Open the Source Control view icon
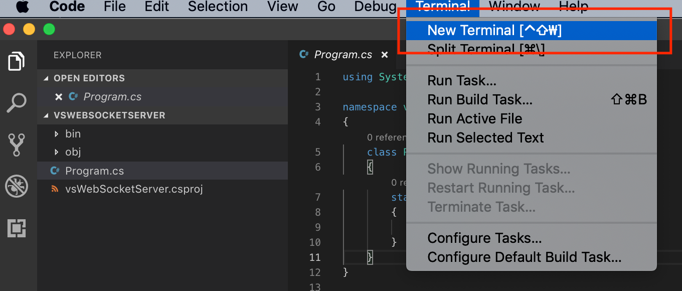This screenshot has width=682, height=291. [17, 144]
